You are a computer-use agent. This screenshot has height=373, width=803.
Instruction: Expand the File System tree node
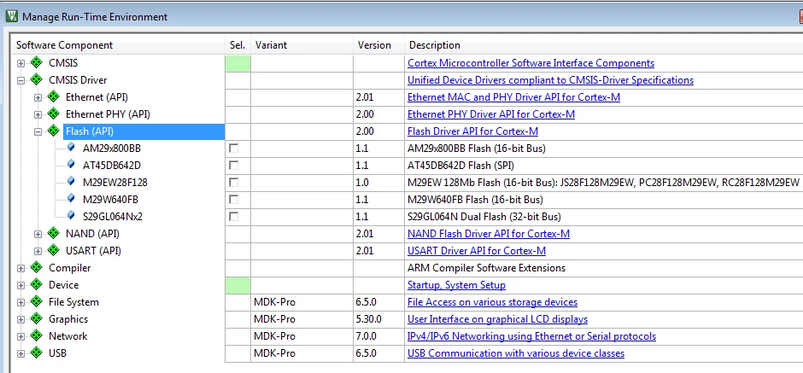tap(21, 302)
